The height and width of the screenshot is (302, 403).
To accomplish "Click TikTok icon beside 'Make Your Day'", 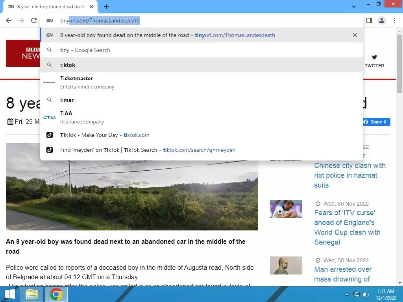I will tap(49, 135).
